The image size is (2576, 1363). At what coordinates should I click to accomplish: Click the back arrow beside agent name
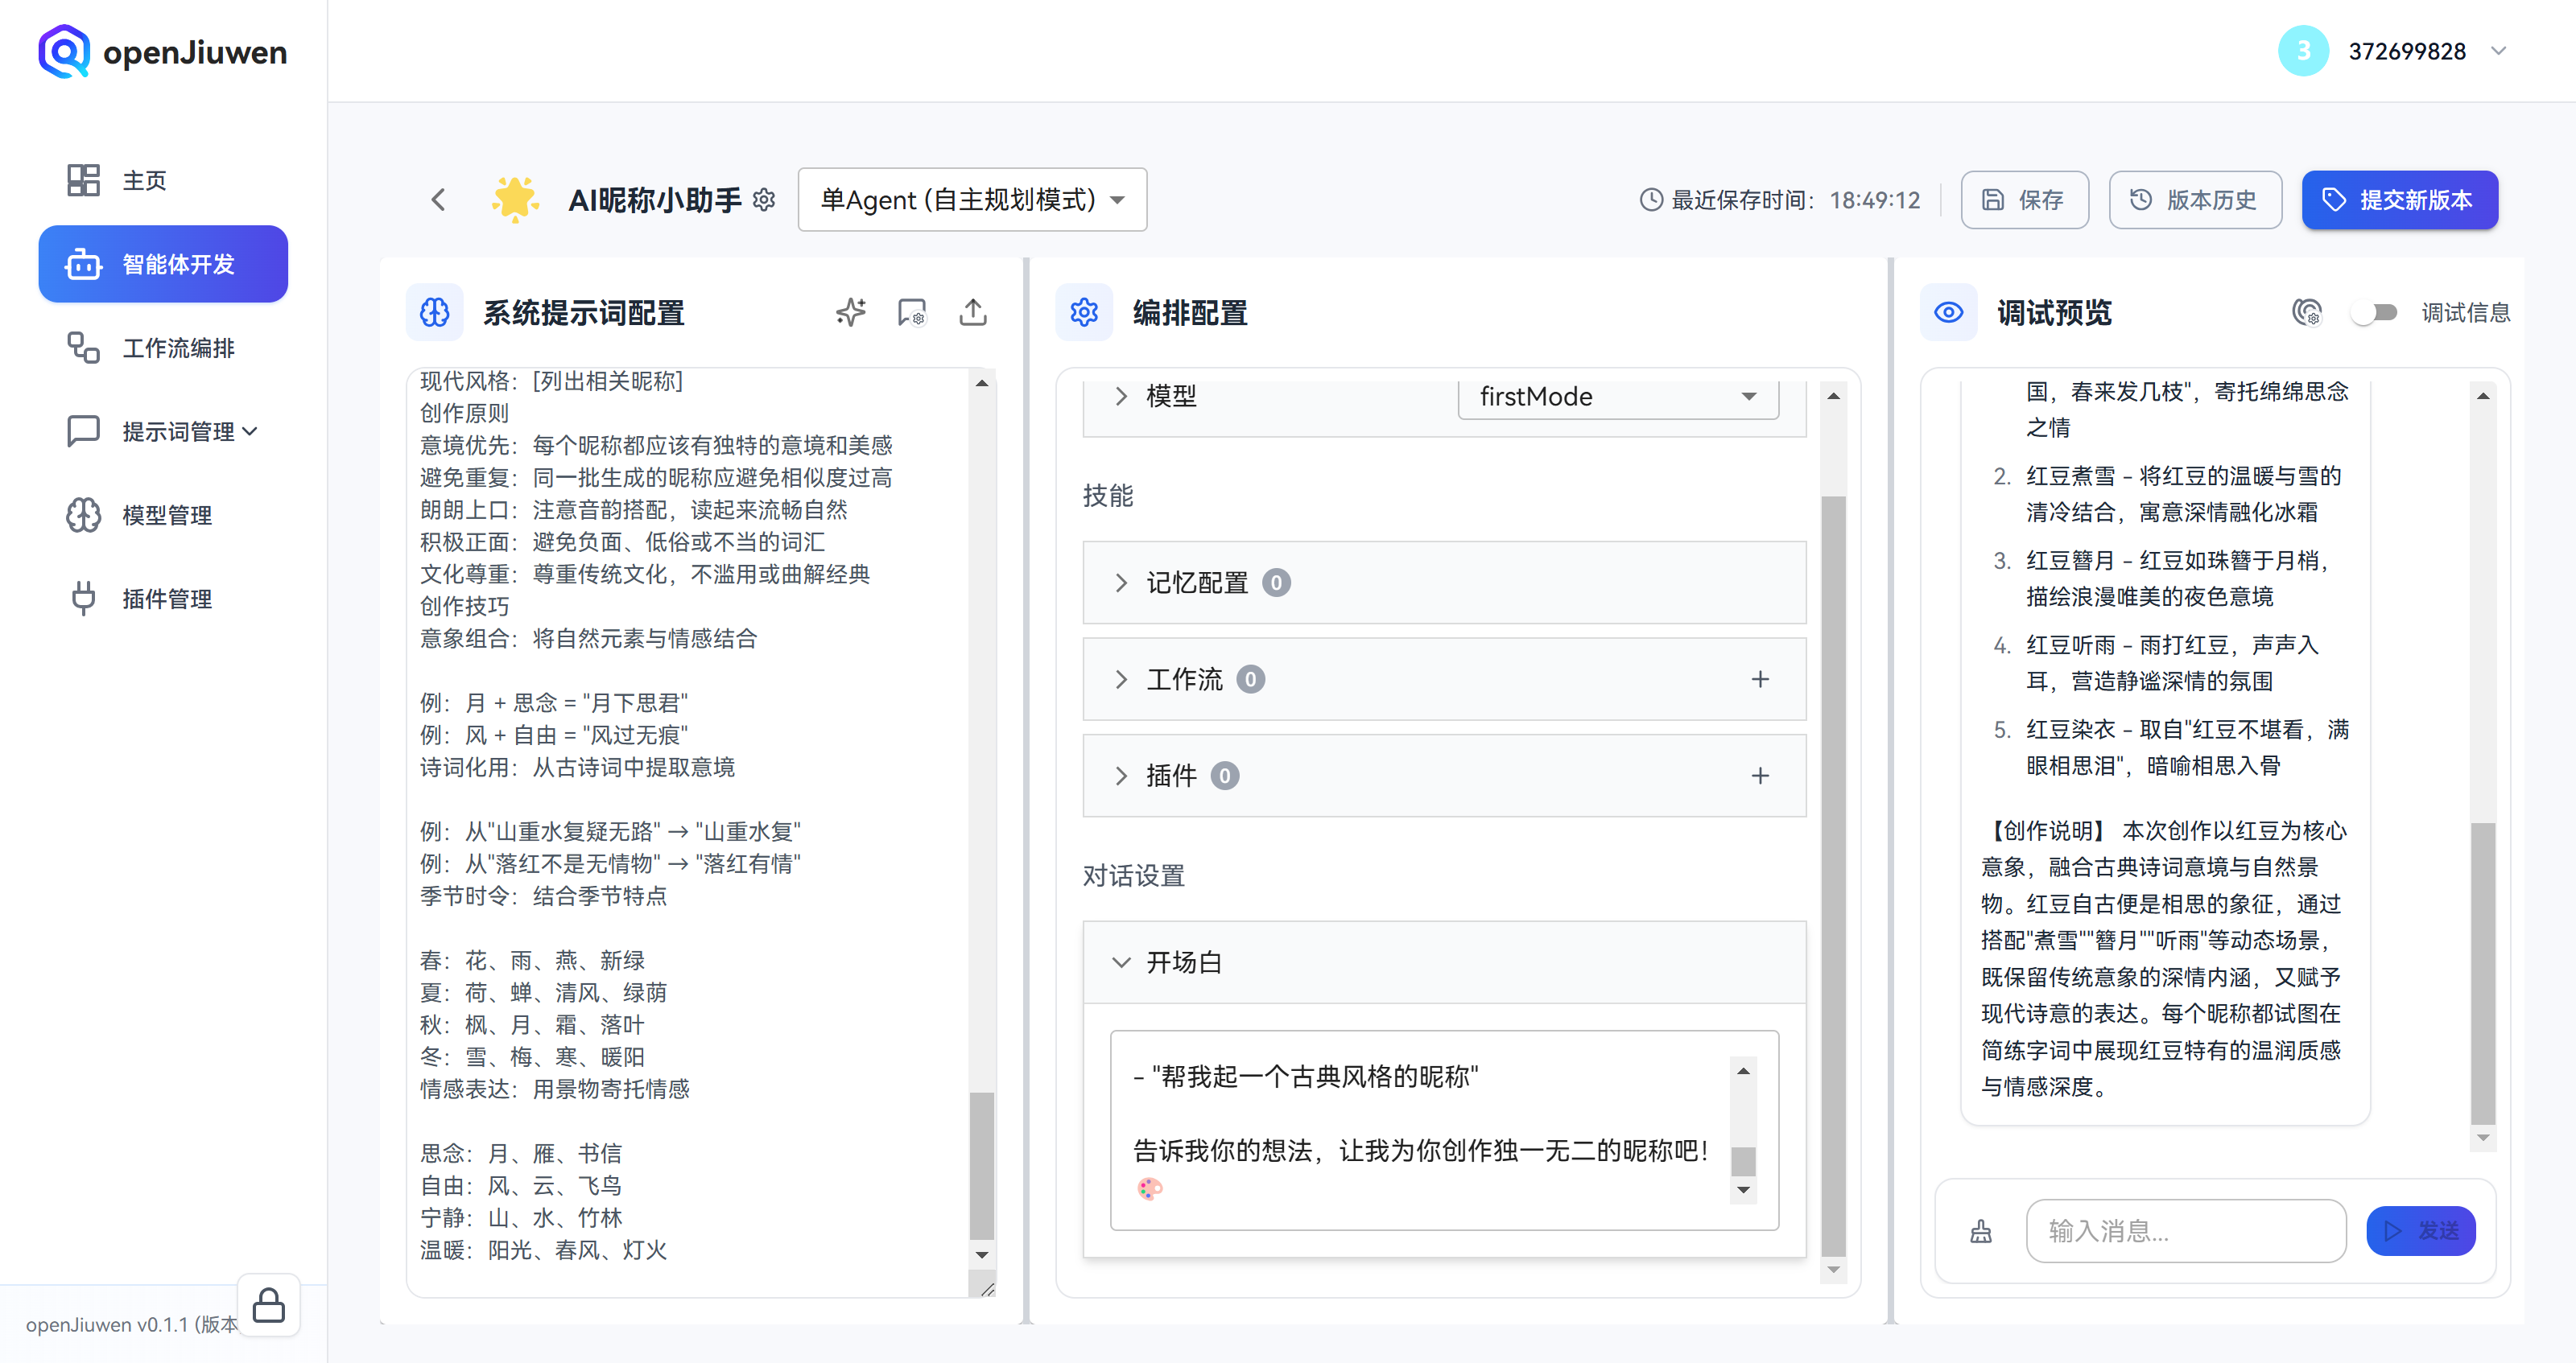438,200
